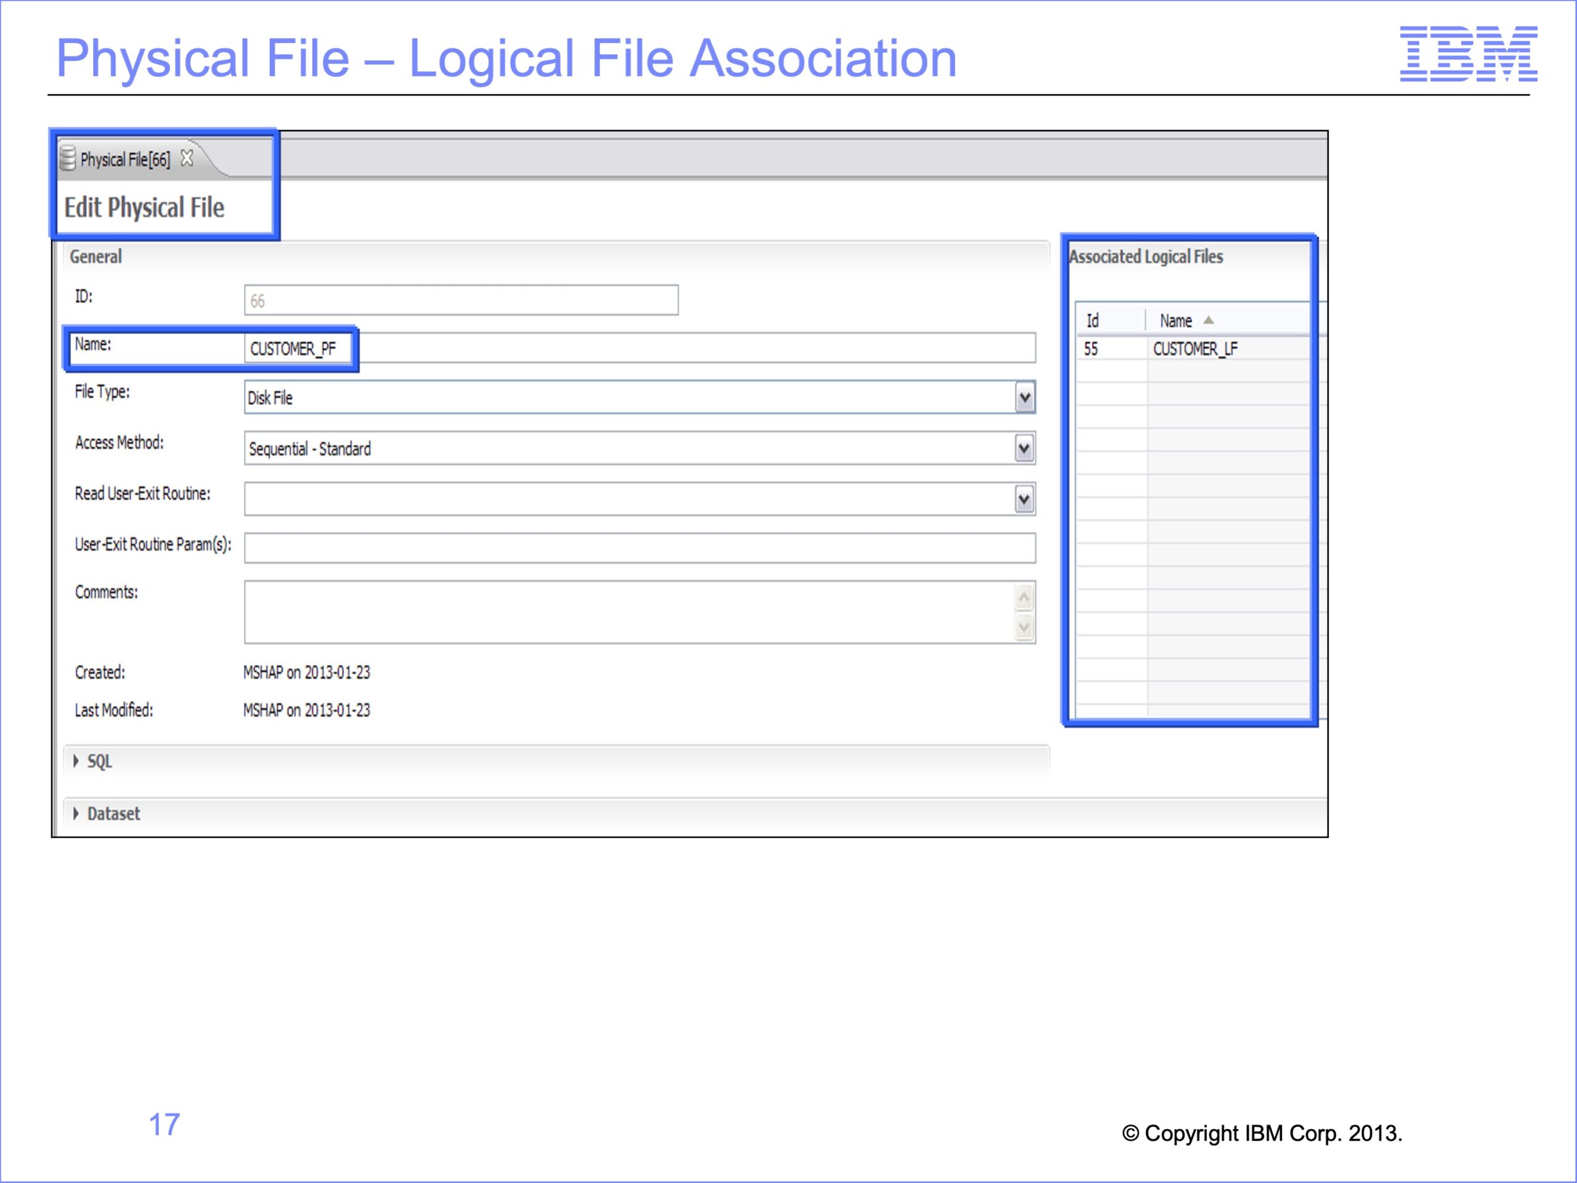
Task: Click the IBM logo
Action: [x=1469, y=54]
